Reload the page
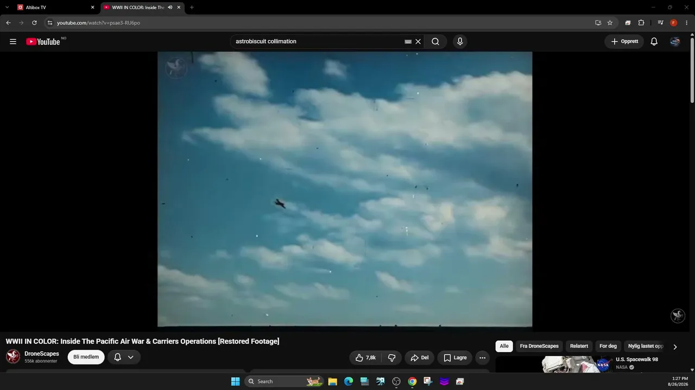695x390 pixels. pyautogui.click(x=34, y=23)
